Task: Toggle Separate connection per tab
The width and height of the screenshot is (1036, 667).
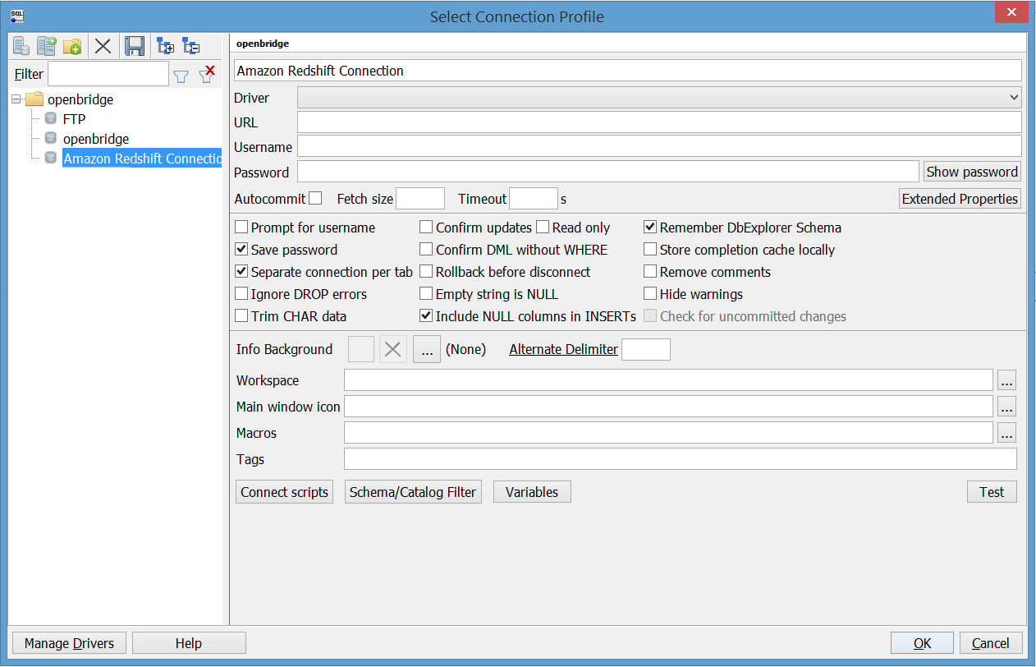Action: click(241, 272)
